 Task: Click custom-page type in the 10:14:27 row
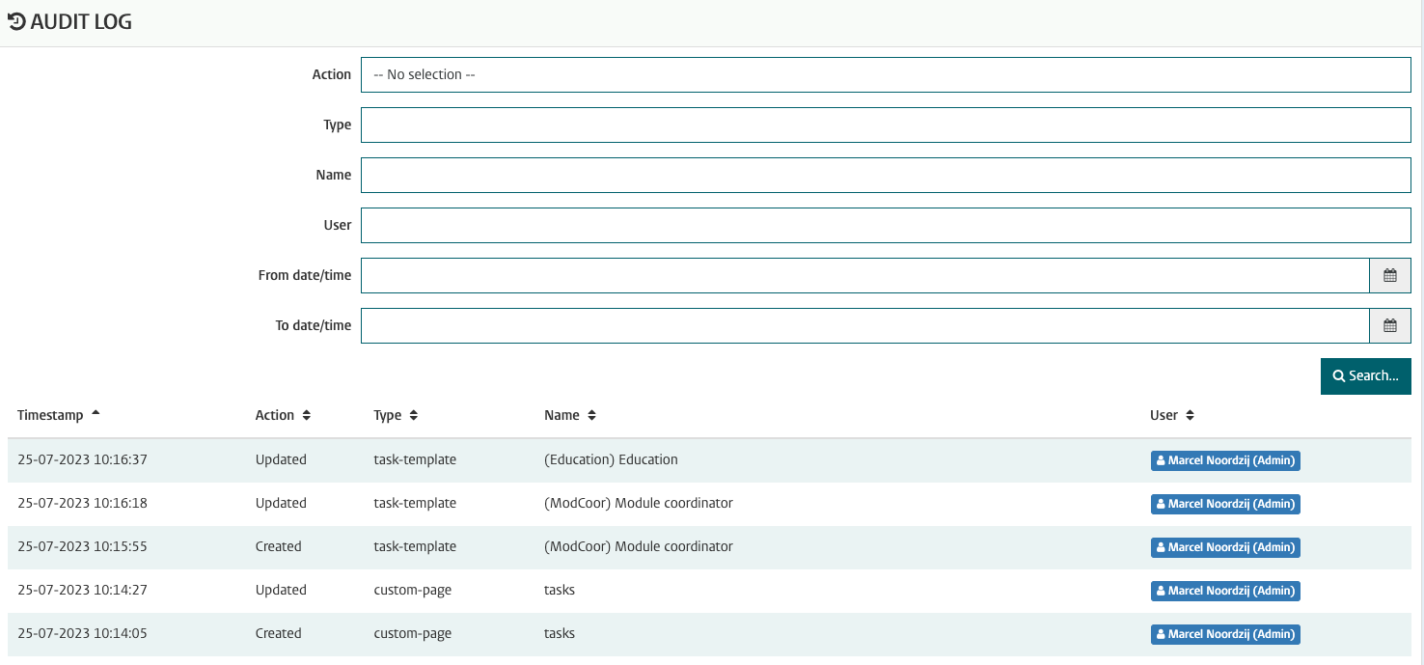(x=413, y=590)
